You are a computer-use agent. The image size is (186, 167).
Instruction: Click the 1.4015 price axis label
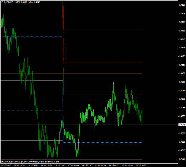click(x=182, y=150)
